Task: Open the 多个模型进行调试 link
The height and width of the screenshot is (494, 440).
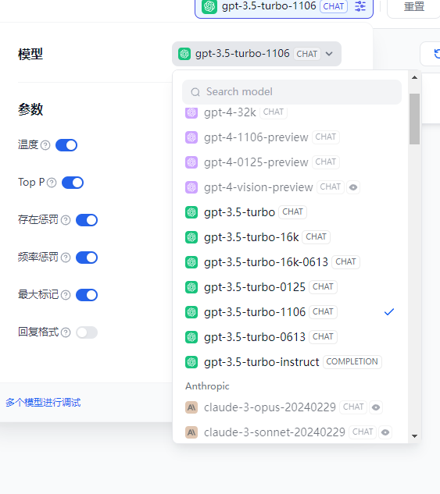Action: tap(43, 403)
